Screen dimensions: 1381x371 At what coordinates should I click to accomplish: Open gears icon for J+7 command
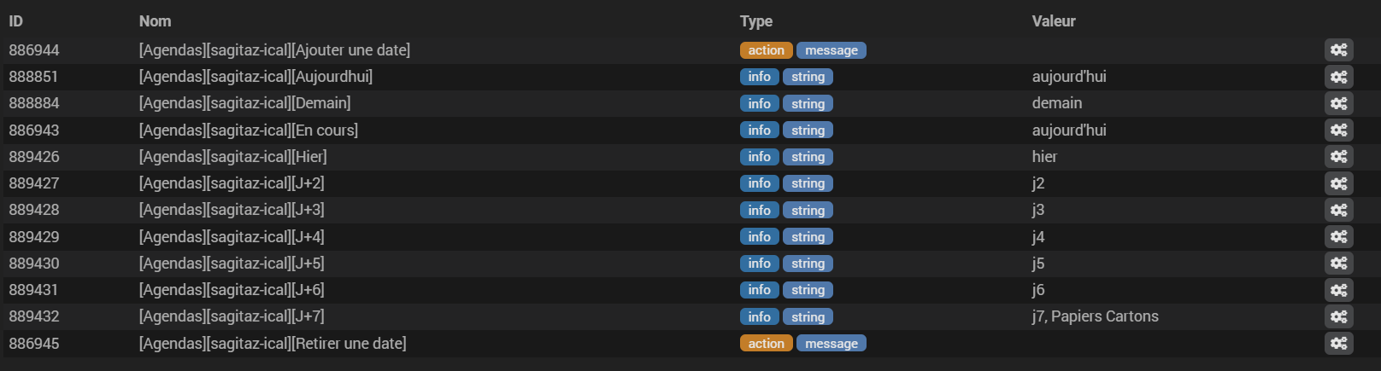[1338, 316]
